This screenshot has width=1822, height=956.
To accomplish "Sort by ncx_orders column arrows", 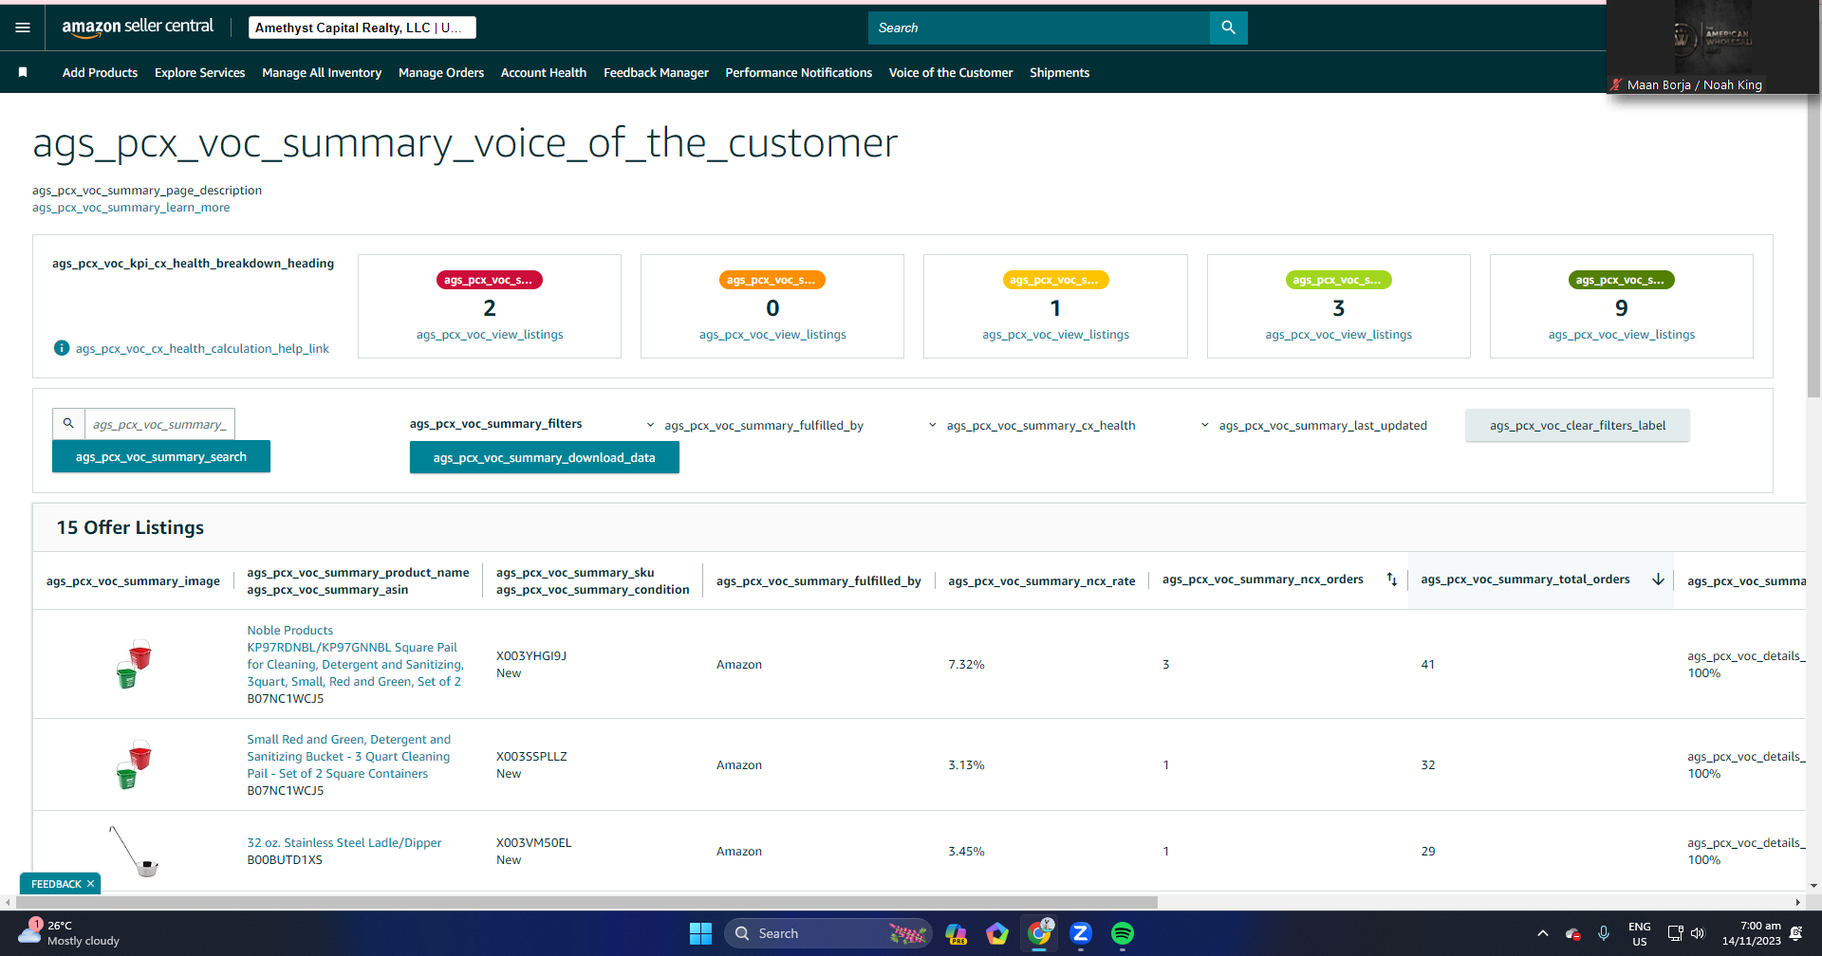I will (1391, 579).
